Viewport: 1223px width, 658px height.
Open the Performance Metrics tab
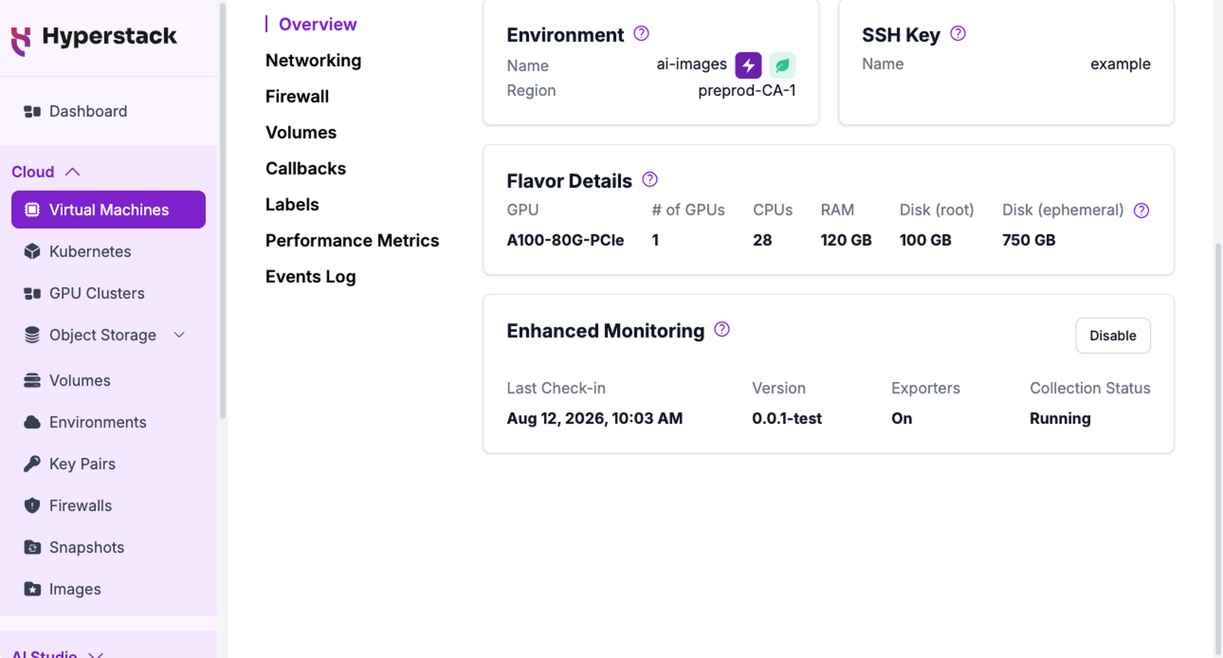[x=352, y=241]
